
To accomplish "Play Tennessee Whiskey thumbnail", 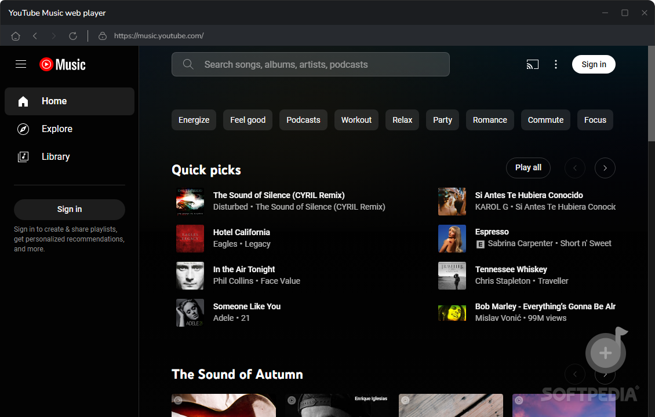I will coord(452,276).
